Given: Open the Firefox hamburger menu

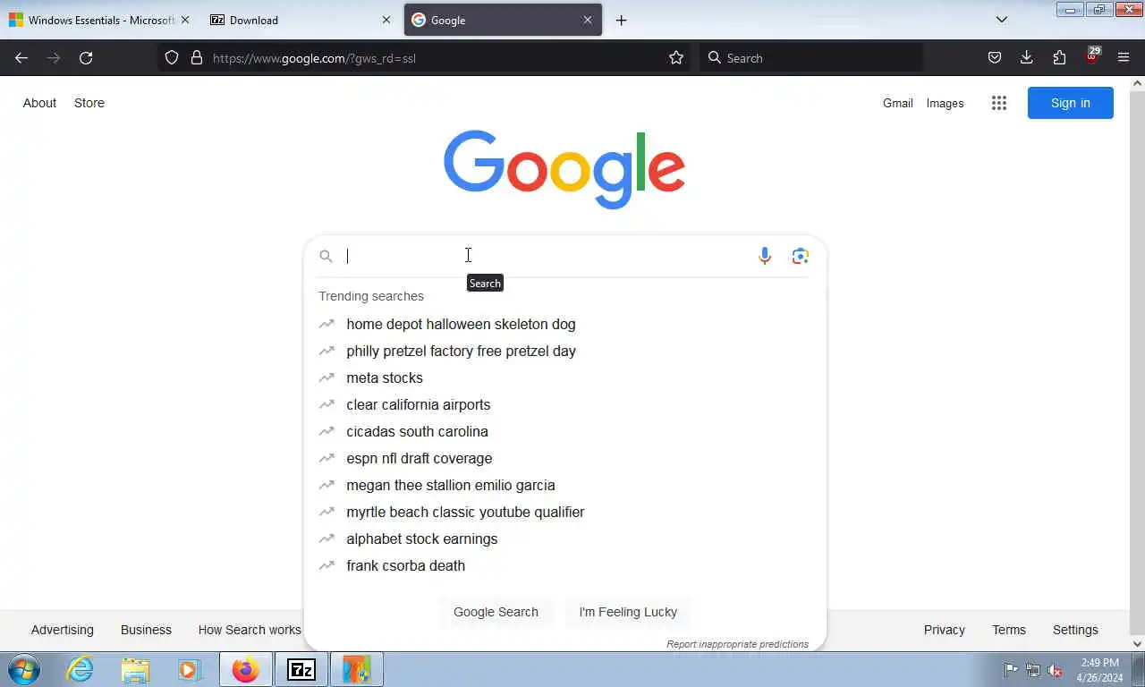Looking at the screenshot, I should click(1124, 58).
